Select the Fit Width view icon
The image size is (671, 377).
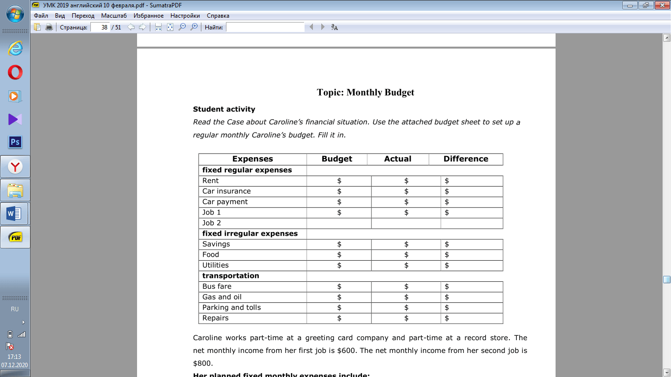(x=158, y=27)
